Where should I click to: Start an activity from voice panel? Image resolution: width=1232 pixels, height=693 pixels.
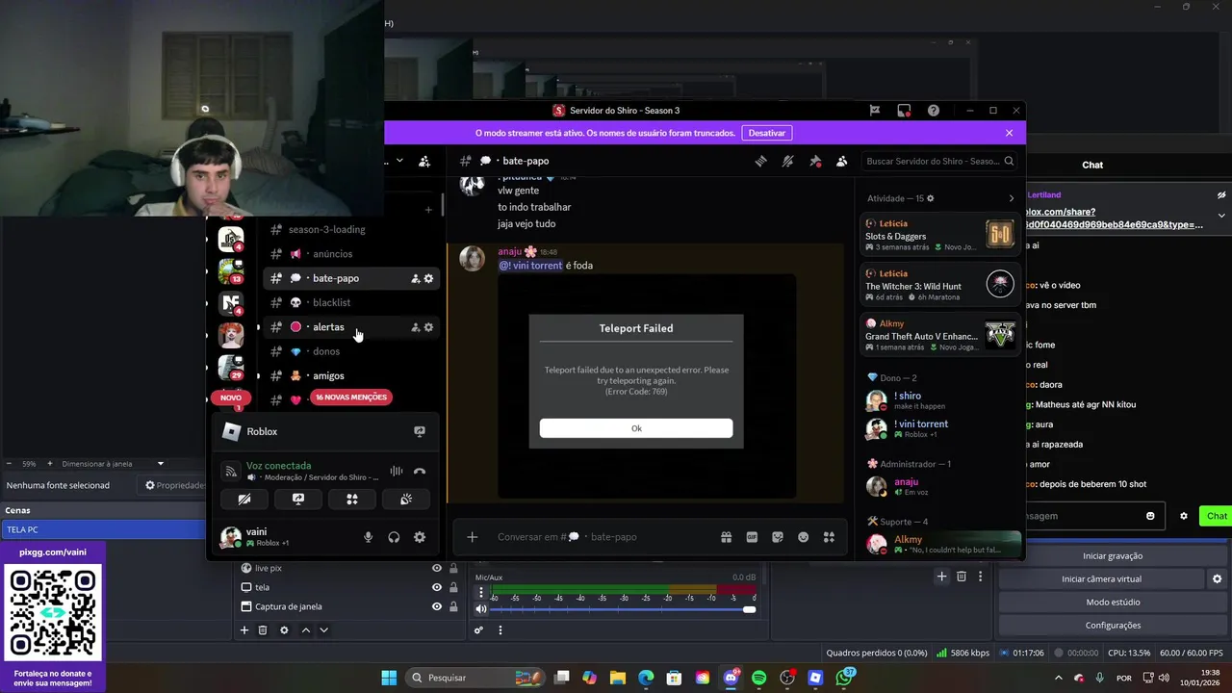[352, 499]
